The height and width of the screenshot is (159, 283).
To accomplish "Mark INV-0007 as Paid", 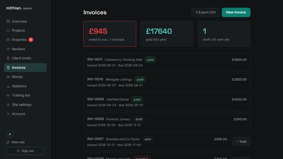I will click(x=241, y=141).
